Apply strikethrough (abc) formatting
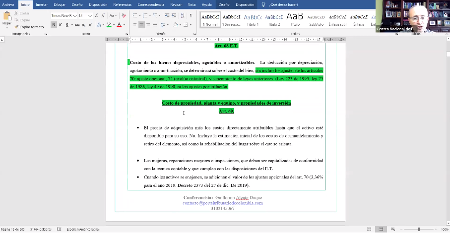The image size is (450, 233). pos(77,25)
